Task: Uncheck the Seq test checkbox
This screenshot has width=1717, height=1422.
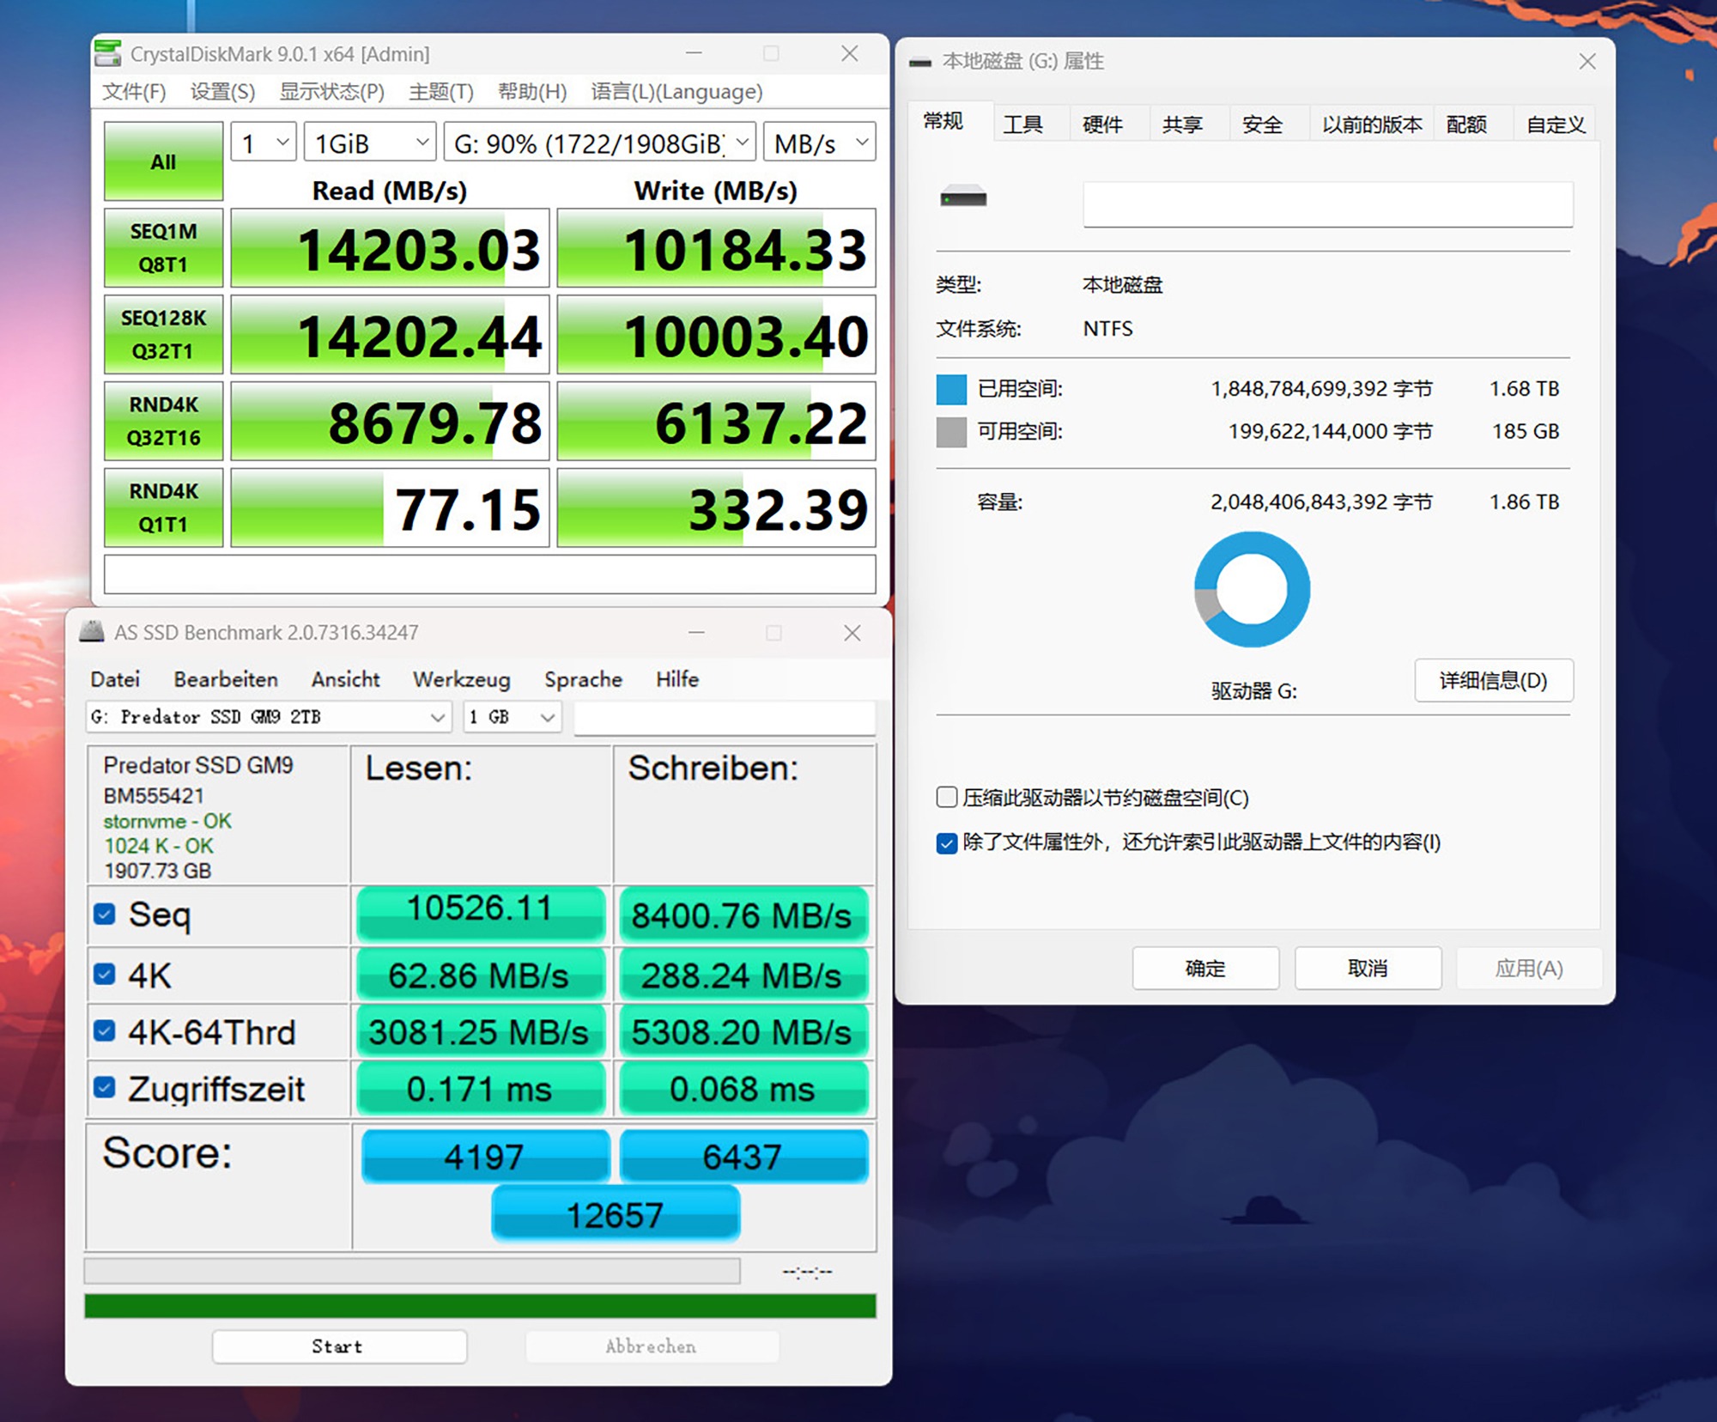Action: pos(105,914)
